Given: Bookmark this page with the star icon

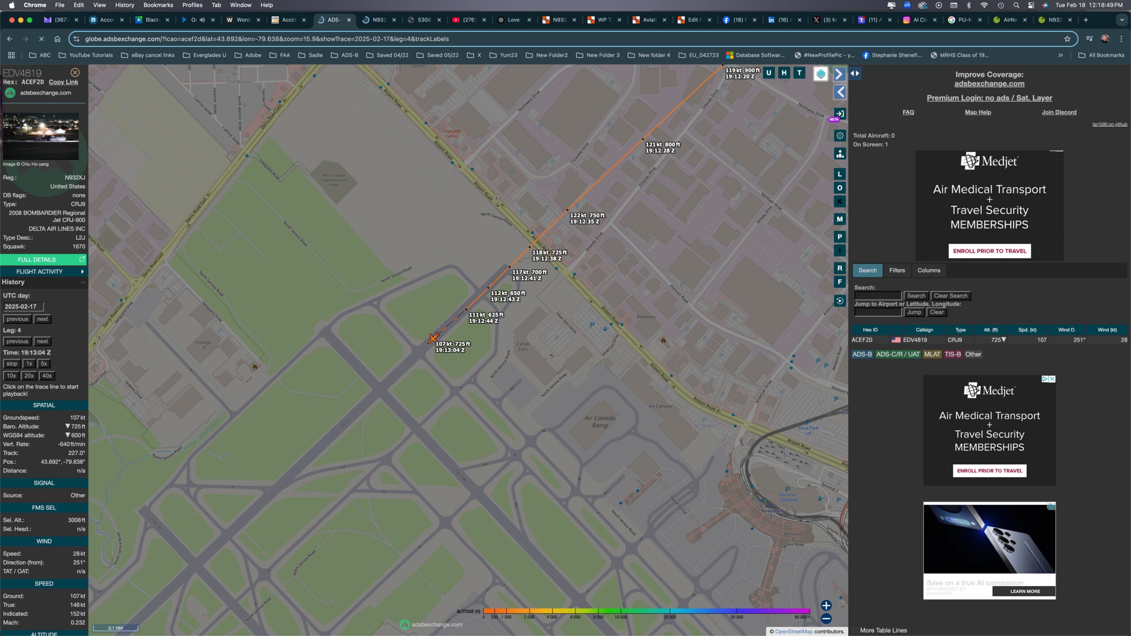Looking at the screenshot, I should tap(1067, 39).
